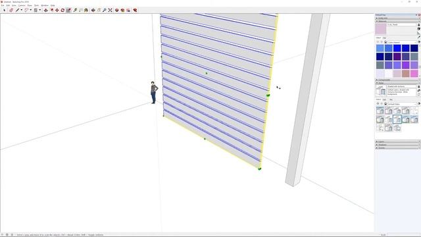Click the material name input field
The width and height of the screenshot is (421, 237).
(x=402, y=25)
